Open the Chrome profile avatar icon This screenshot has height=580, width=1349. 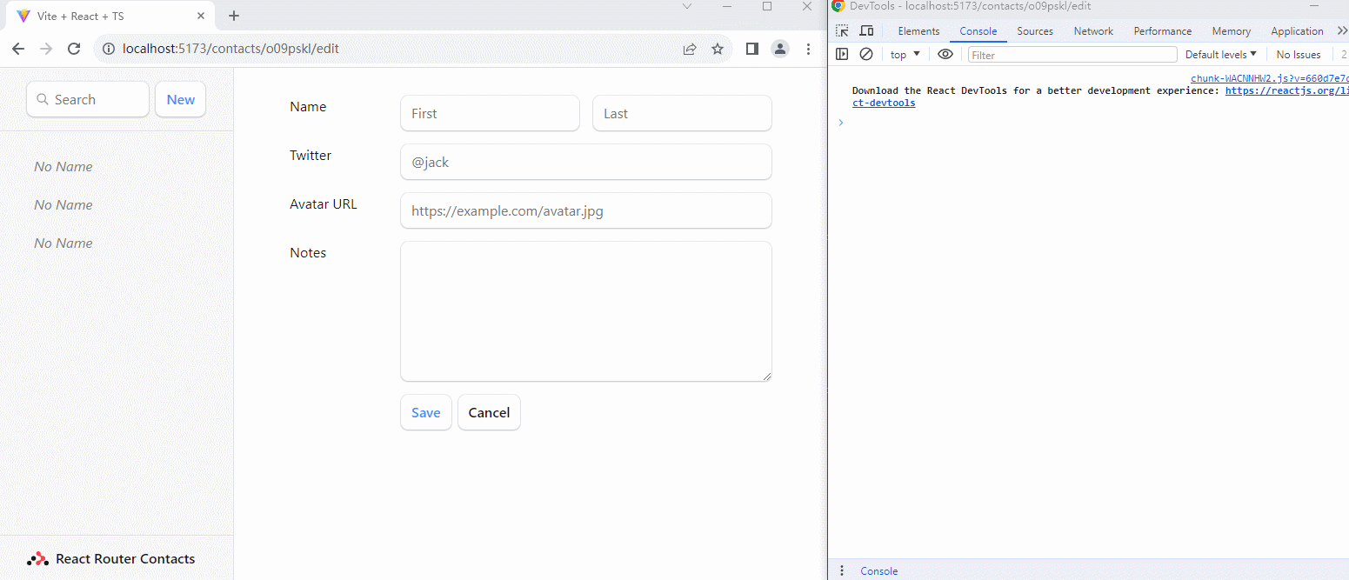point(780,49)
